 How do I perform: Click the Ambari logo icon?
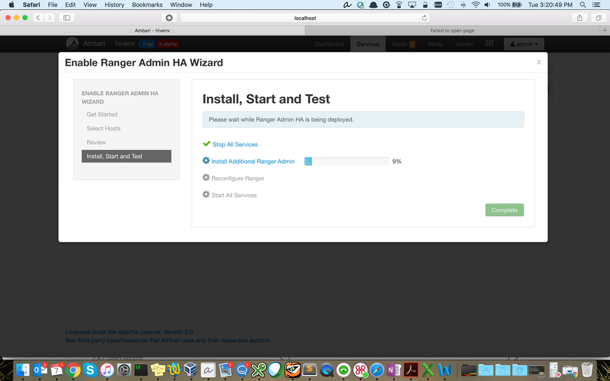[72, 43]
